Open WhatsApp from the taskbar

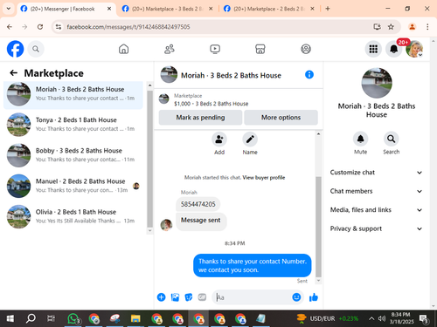point(73,318)
